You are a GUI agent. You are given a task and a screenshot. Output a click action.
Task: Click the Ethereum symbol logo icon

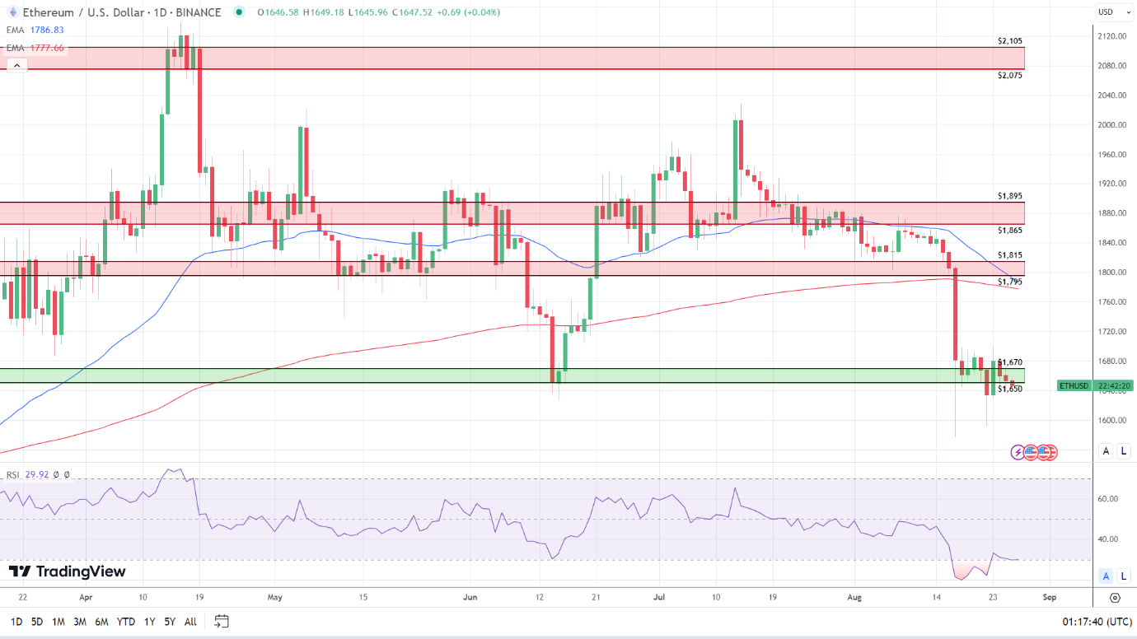tap(13, 12)
